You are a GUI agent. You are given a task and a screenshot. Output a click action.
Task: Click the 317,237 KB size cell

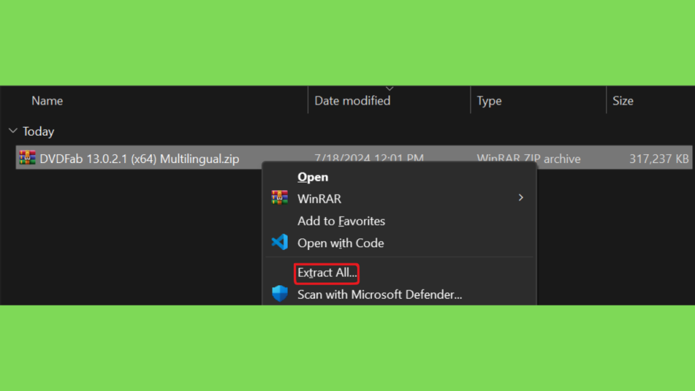tap(658, 159)
